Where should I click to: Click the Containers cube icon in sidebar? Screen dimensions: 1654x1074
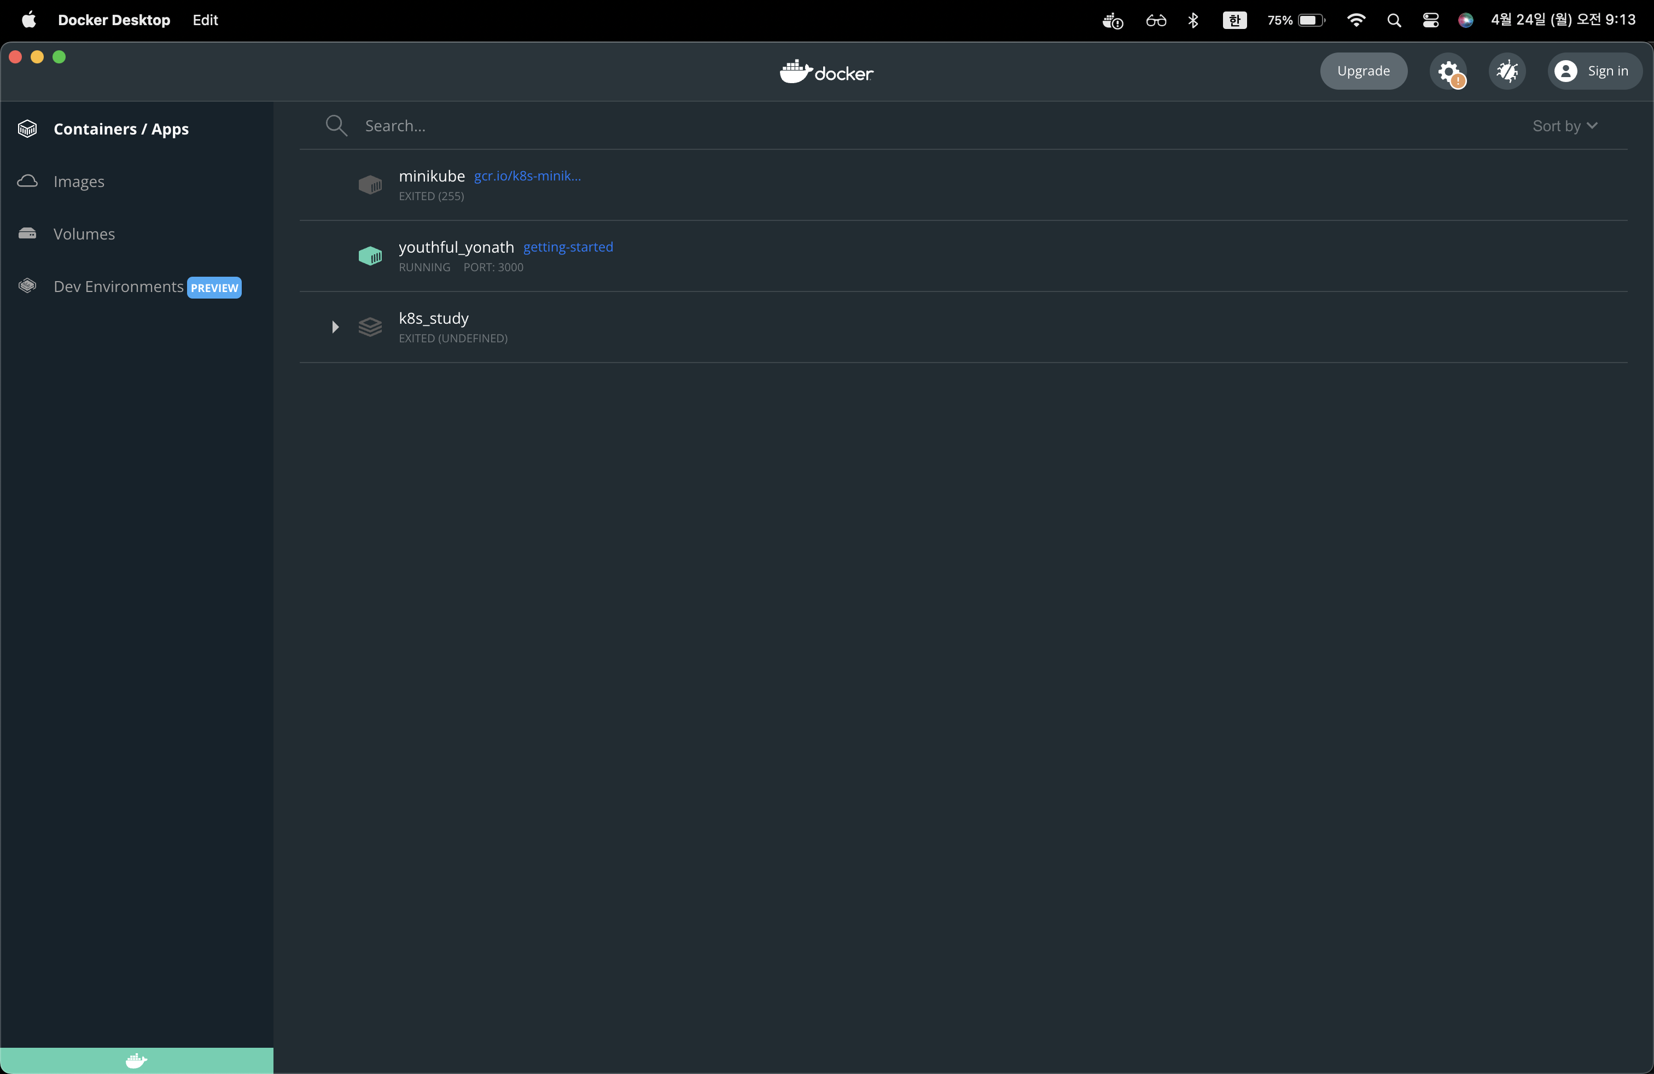(27, 129)
